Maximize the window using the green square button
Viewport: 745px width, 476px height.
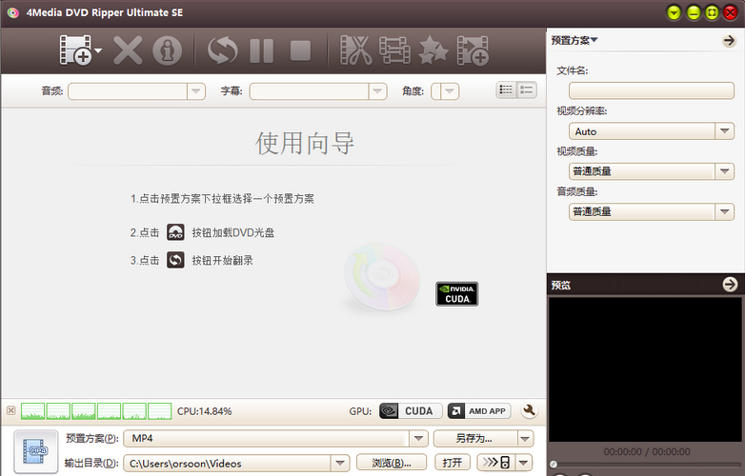point(712,12)
